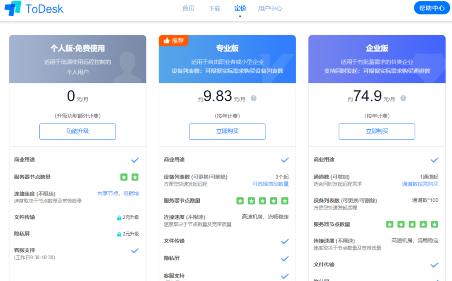Click 可选择增加数量 link in professional plan
Image resolution: width=452 pixels, height=281 pixels.
pos(270,184)
